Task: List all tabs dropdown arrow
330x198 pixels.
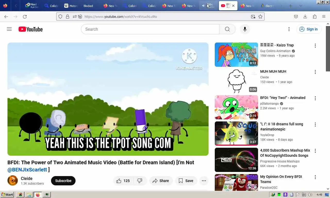Action: tap(301, 6)
